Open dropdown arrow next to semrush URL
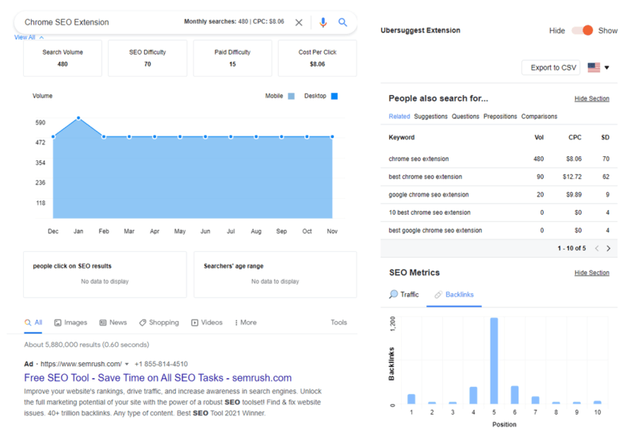The image size is (634, 432). 127,364
